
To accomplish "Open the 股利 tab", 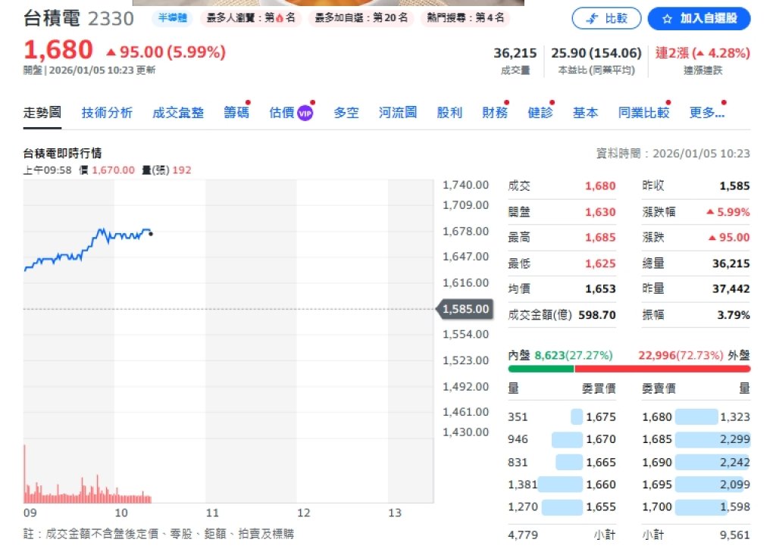I will tap(449, 113).
